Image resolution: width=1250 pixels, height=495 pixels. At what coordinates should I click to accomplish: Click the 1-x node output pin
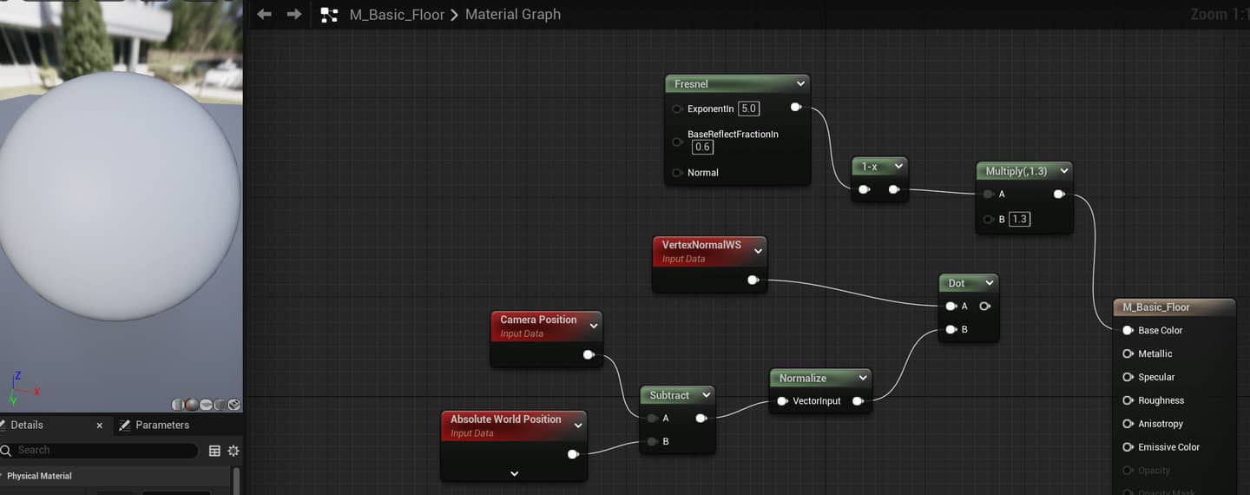[x=894, y=189]
